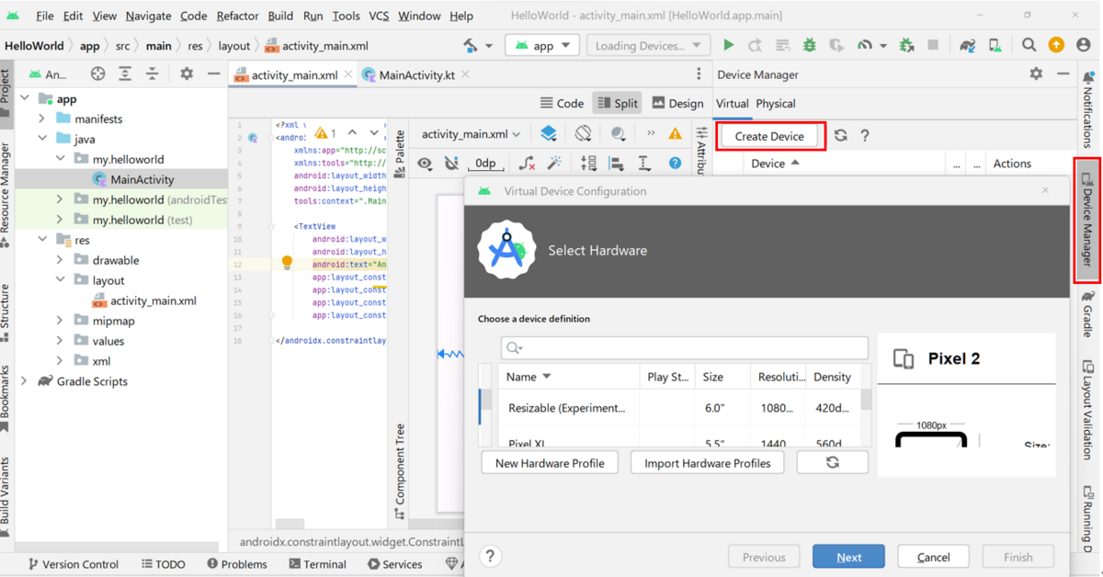The height and width of the screenshot is (577, 1103).
Task: Toggle autoconnect to parent magnet icon
Action: click(451, 164)
